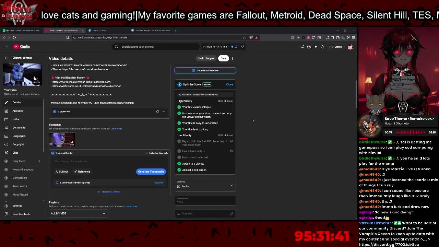The width and height of the screenshot is (439, 247).
Task: Click Undo changes button
Action: coord(206,58)
